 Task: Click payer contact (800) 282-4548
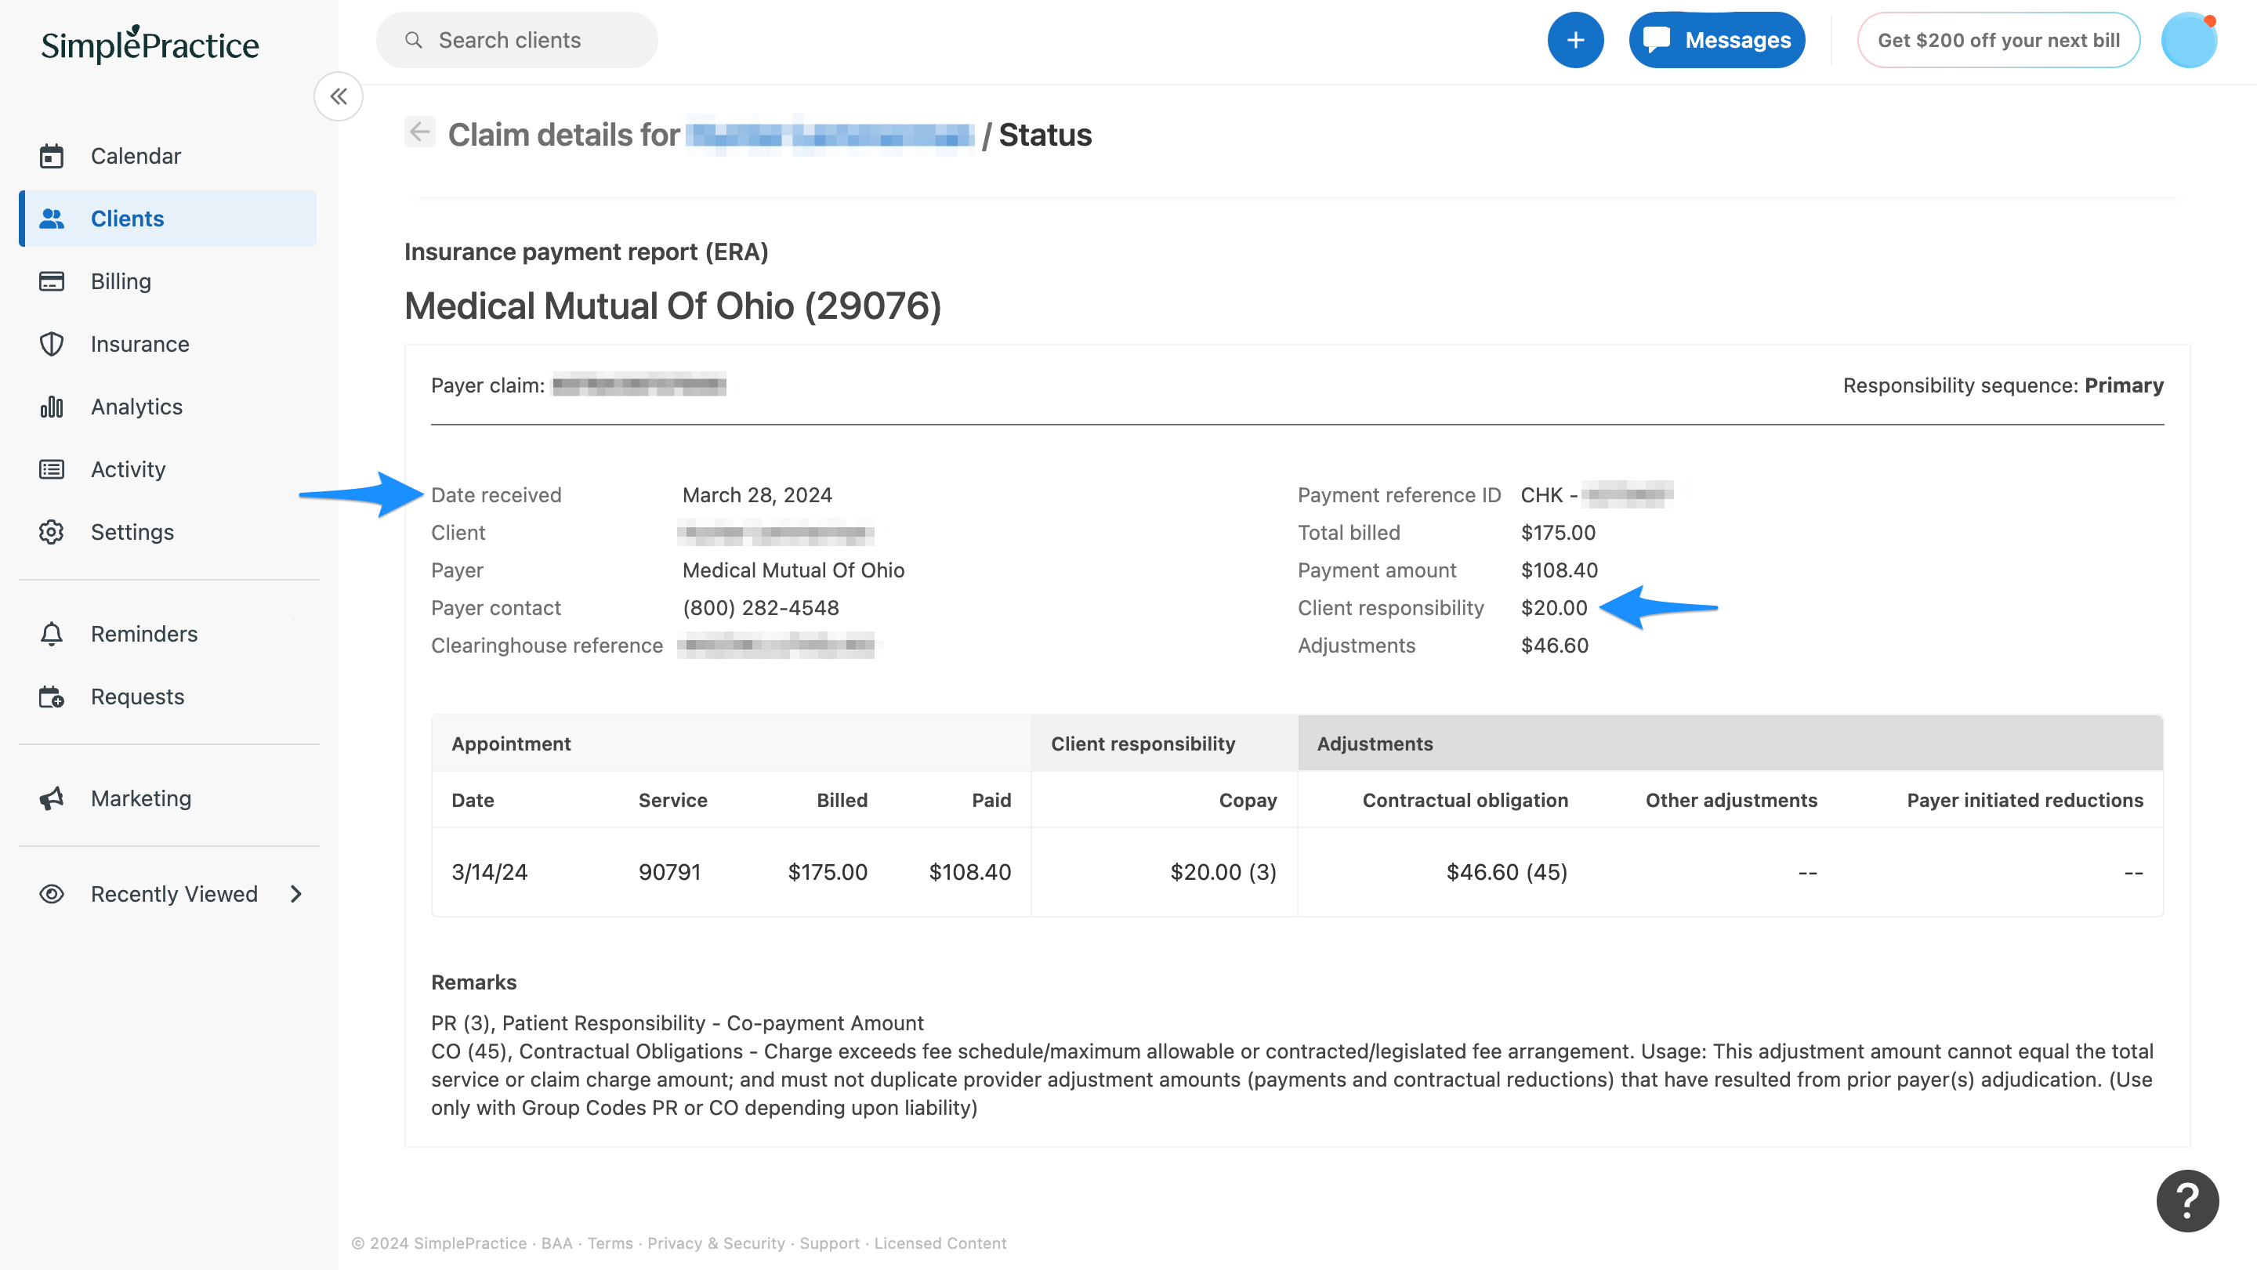pos(760,608)
